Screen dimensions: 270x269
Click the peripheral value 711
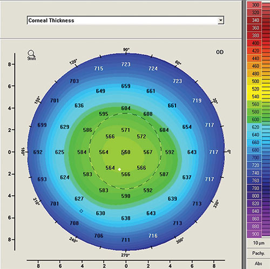click(x=126, y=240)
